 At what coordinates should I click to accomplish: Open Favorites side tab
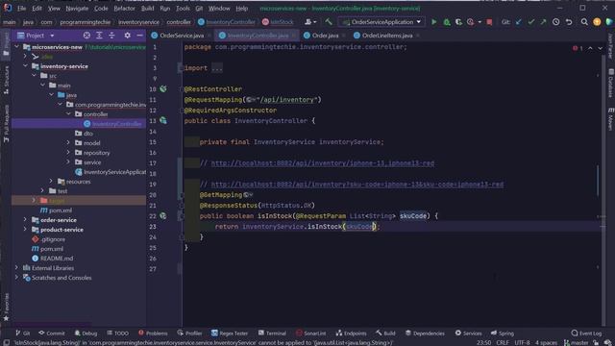(6, 307)
